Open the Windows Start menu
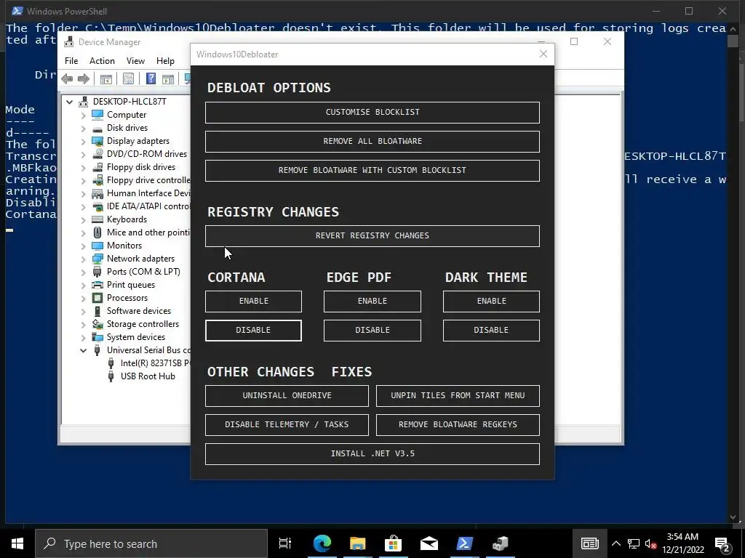This screenshot has width=745, height=558. click(17, 543)
